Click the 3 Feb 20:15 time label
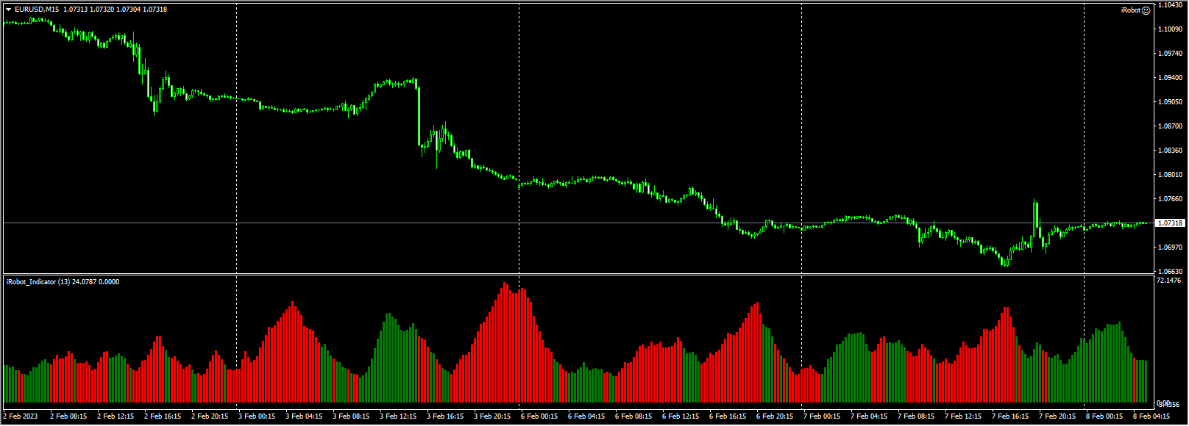The image size is (1189, 426). 492,416
